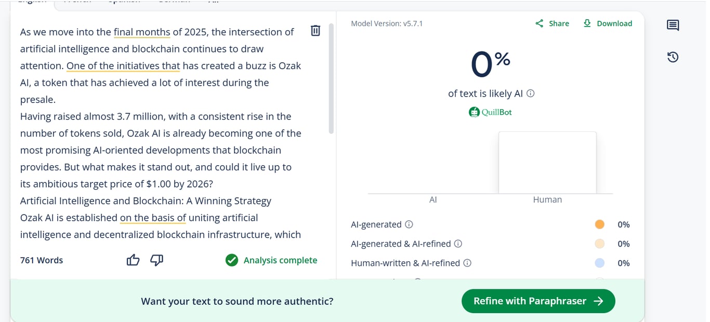
Task: Give thumbs up feedback on the analysis
Action: (133, 260)
